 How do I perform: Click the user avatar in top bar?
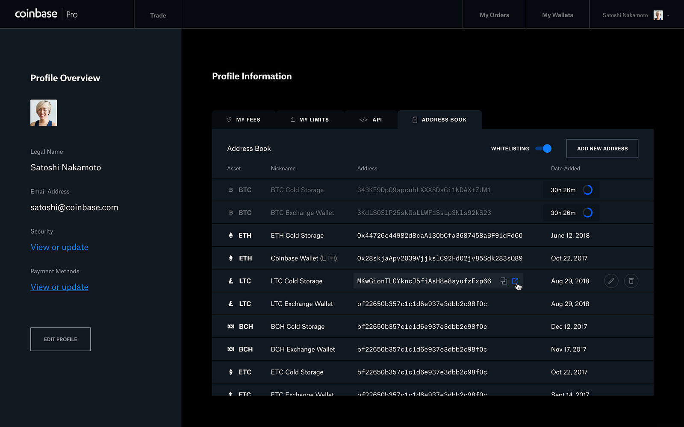click(658, 15)
